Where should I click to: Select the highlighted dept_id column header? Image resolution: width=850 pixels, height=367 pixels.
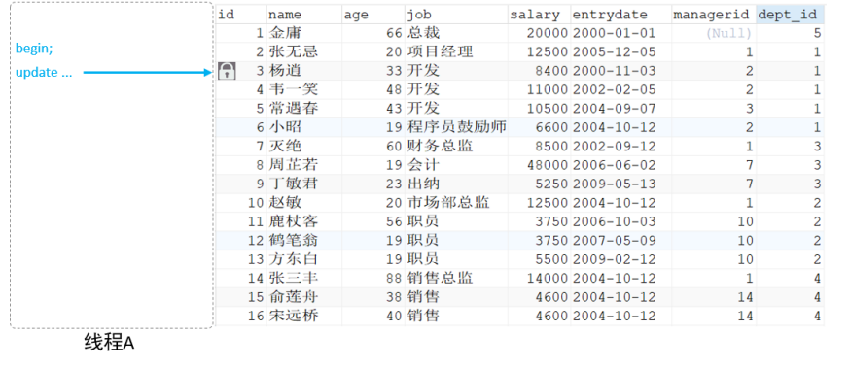pos(791,15)
